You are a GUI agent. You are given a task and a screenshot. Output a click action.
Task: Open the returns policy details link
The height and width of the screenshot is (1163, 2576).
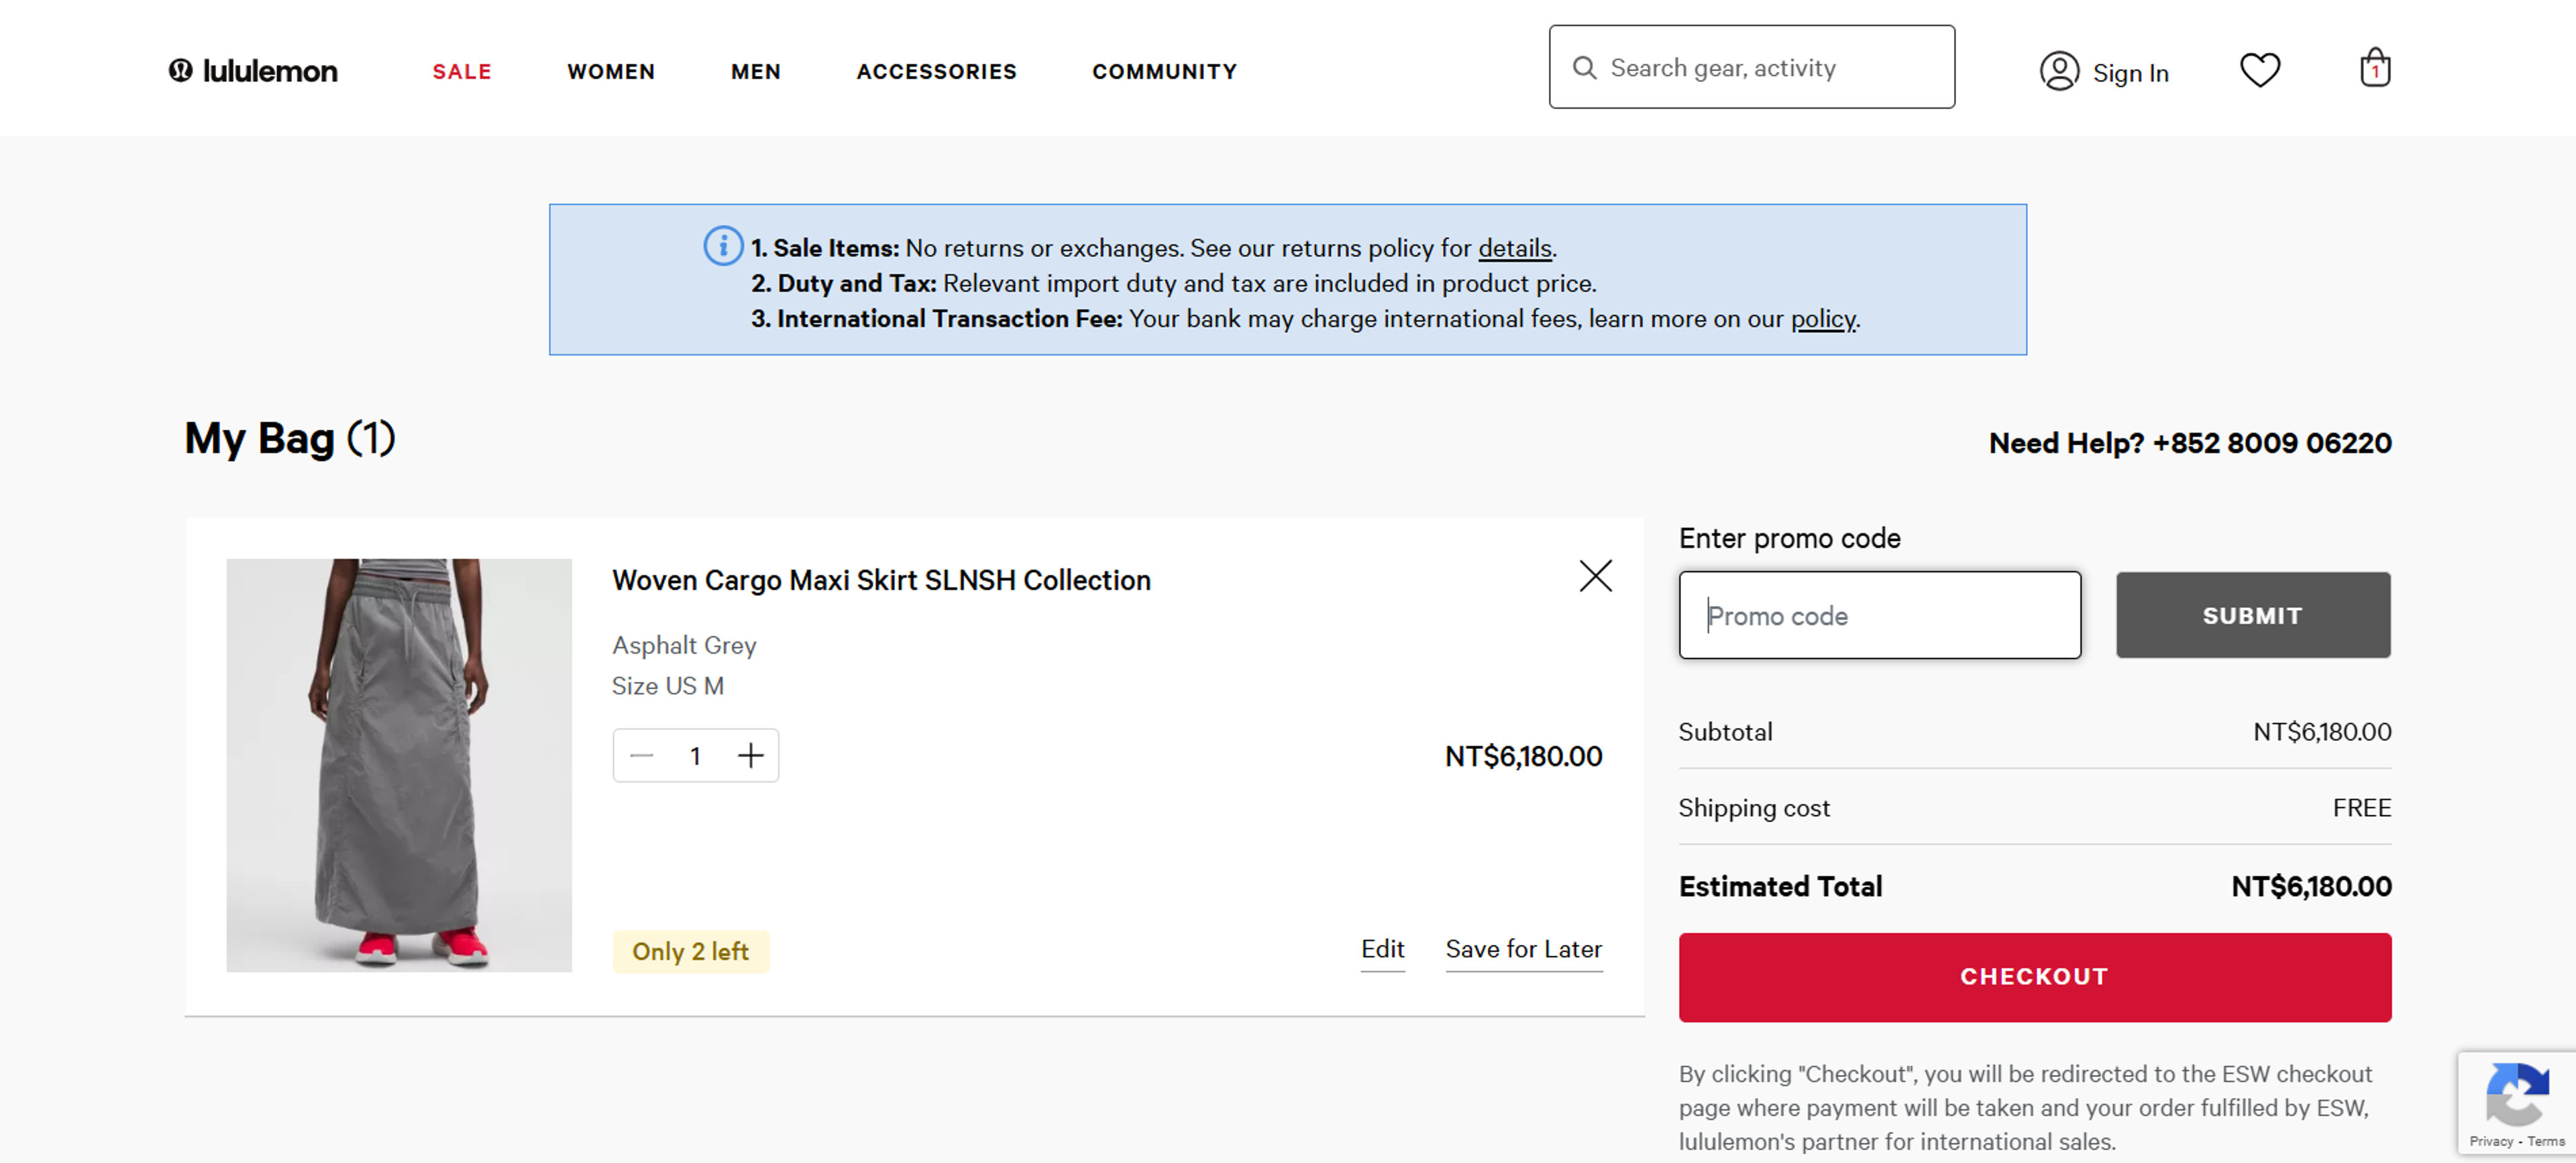click(1513, 248)
